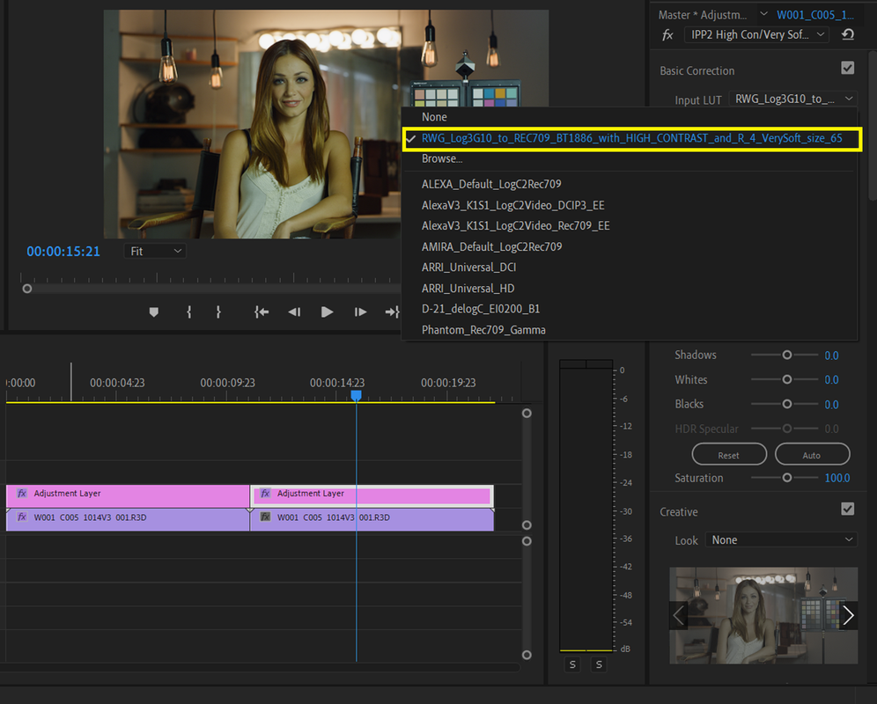Open the Fit zoom level dropdown
This screenshot has height=704, width=877.
[x=155, y=252]
